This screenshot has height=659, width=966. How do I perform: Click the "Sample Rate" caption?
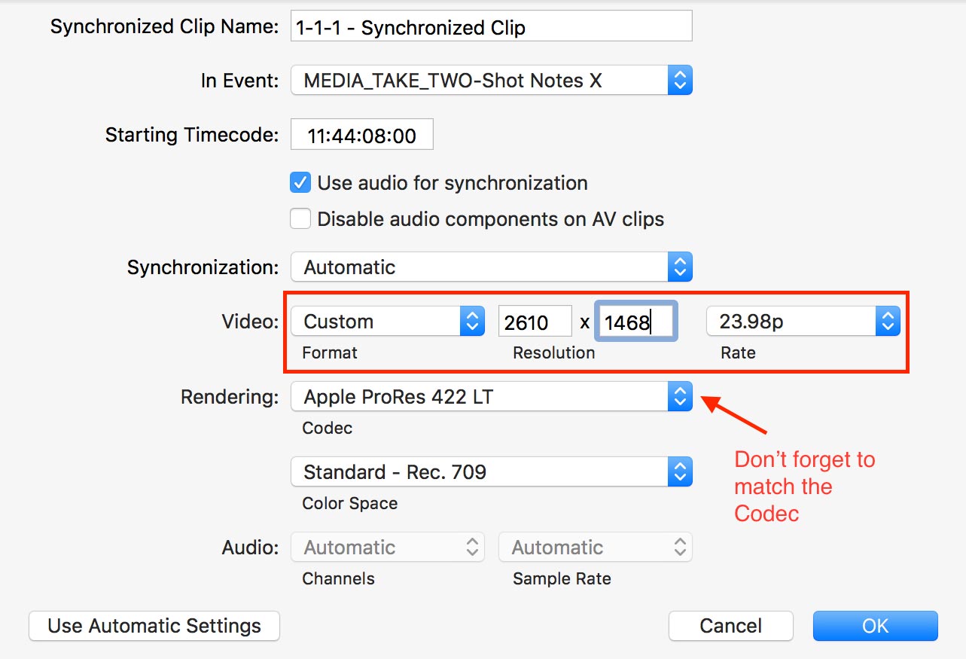(562, 578)
